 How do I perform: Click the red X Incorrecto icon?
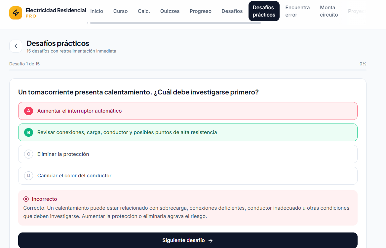point(26,199)
